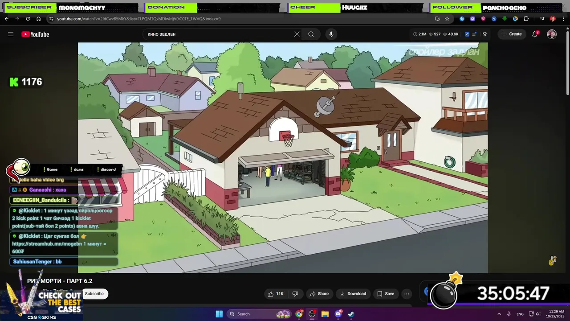Subscribe to the channel
The image size is (570, 321).
94,294
